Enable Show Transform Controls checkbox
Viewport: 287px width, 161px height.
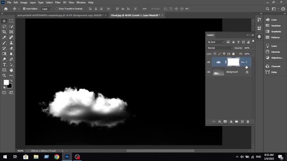point(57,9)
